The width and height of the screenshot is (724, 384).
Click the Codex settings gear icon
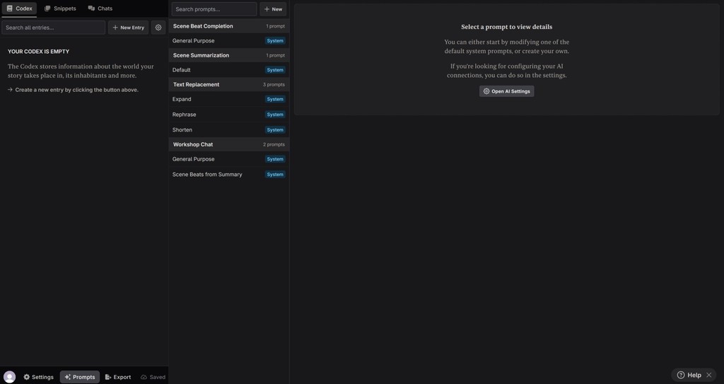[158, 28]
